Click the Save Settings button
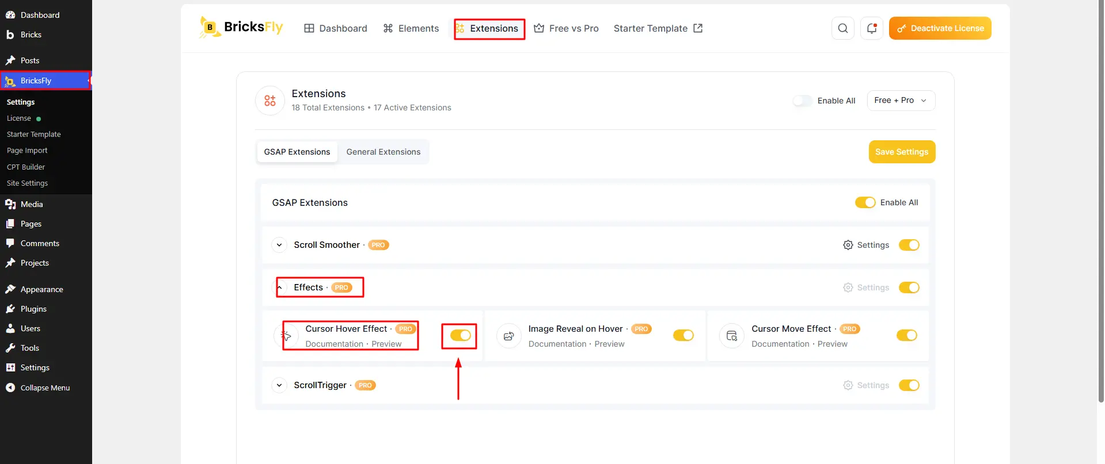This screenshot has height=464, width=1105. 902,152
